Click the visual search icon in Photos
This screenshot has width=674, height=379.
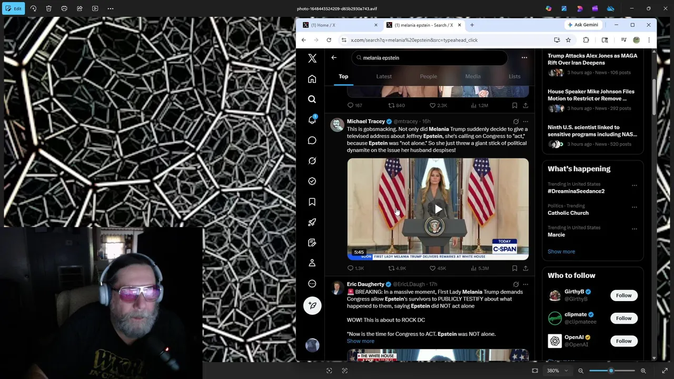pyautogui.click(x=329, y=371)
